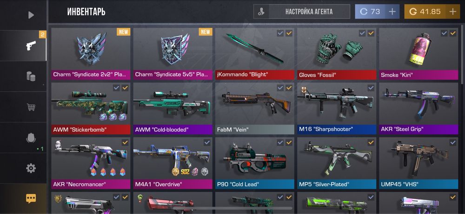Viewport: 465px width, 214px height.
Task: Select the pistol inventory tab icon
Action: (x=31, y=45)
